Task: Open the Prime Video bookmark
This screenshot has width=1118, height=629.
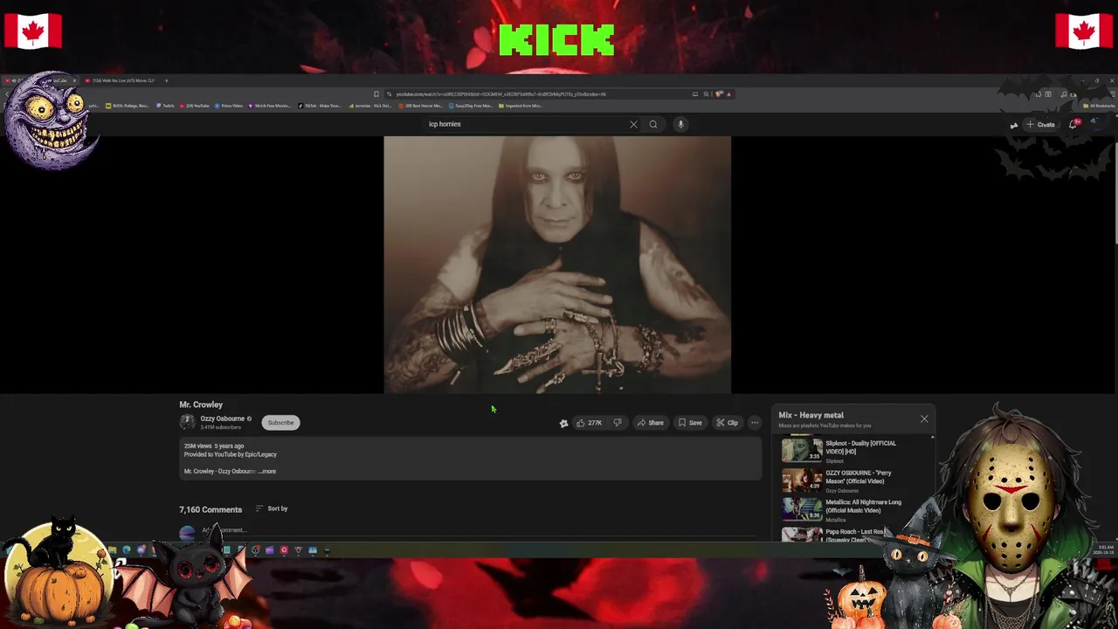Action: [228, 106]
